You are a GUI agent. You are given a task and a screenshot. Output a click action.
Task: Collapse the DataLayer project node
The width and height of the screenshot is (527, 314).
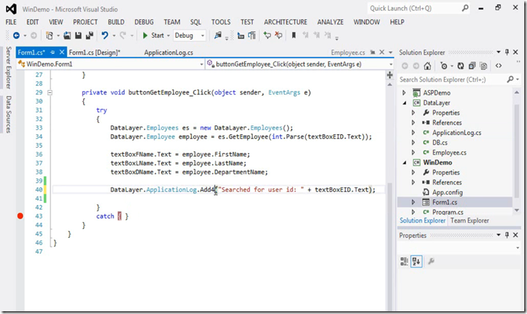405,103
